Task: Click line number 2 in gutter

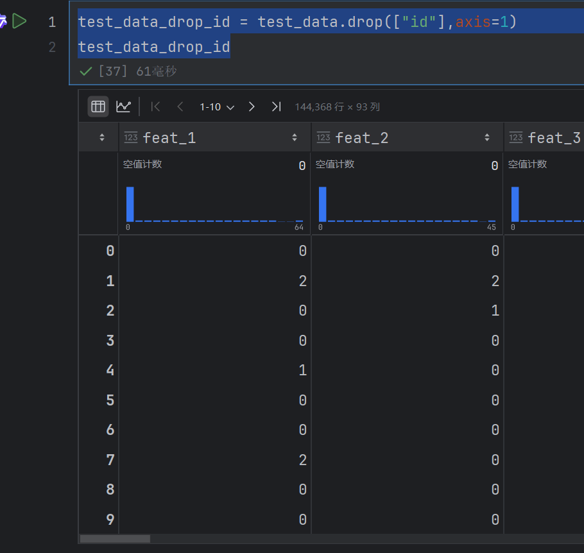Action: 52,47
